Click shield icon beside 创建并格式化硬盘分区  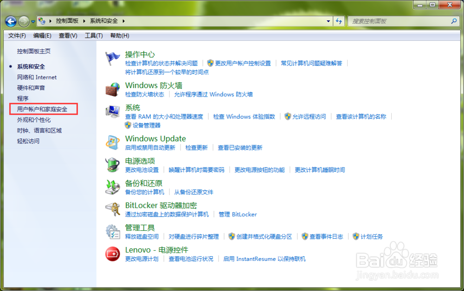[x=232, y=236]
